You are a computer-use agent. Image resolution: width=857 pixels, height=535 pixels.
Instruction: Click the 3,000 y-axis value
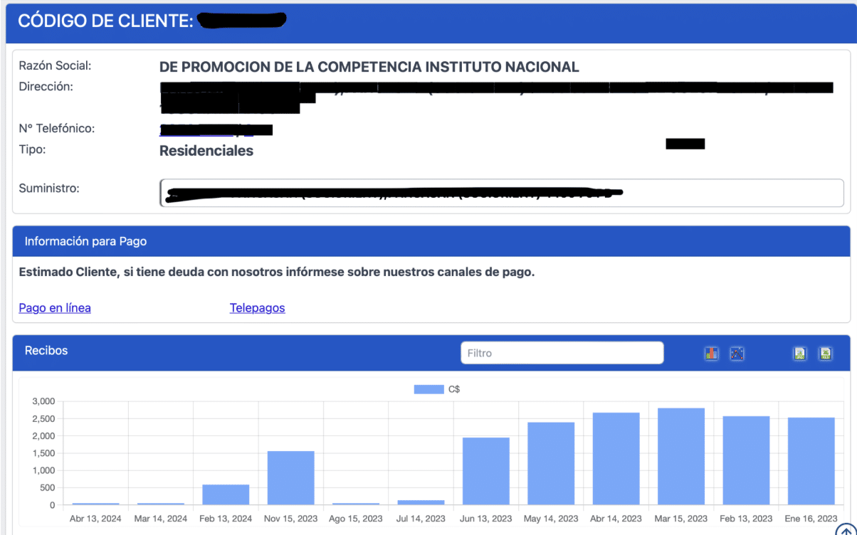pyautogui.click(x=43, y=401)
